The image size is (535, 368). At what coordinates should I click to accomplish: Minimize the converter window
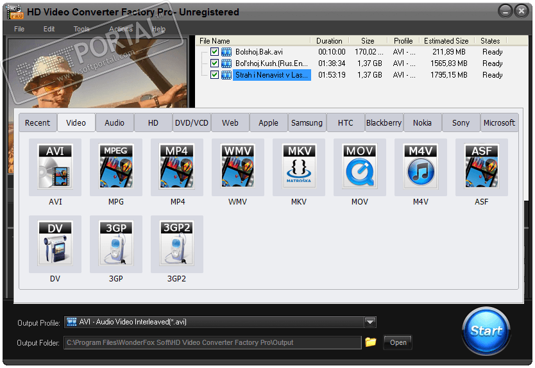pos(505,12)
